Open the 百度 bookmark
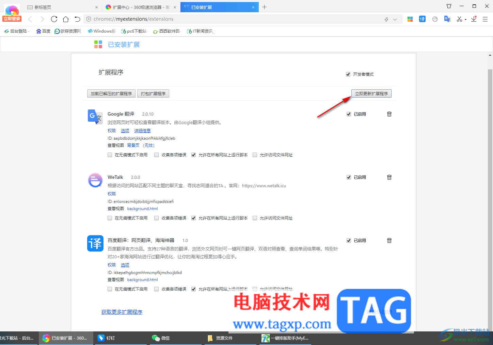The width and height of the screenshot is (493, 345). pos(44,31)
